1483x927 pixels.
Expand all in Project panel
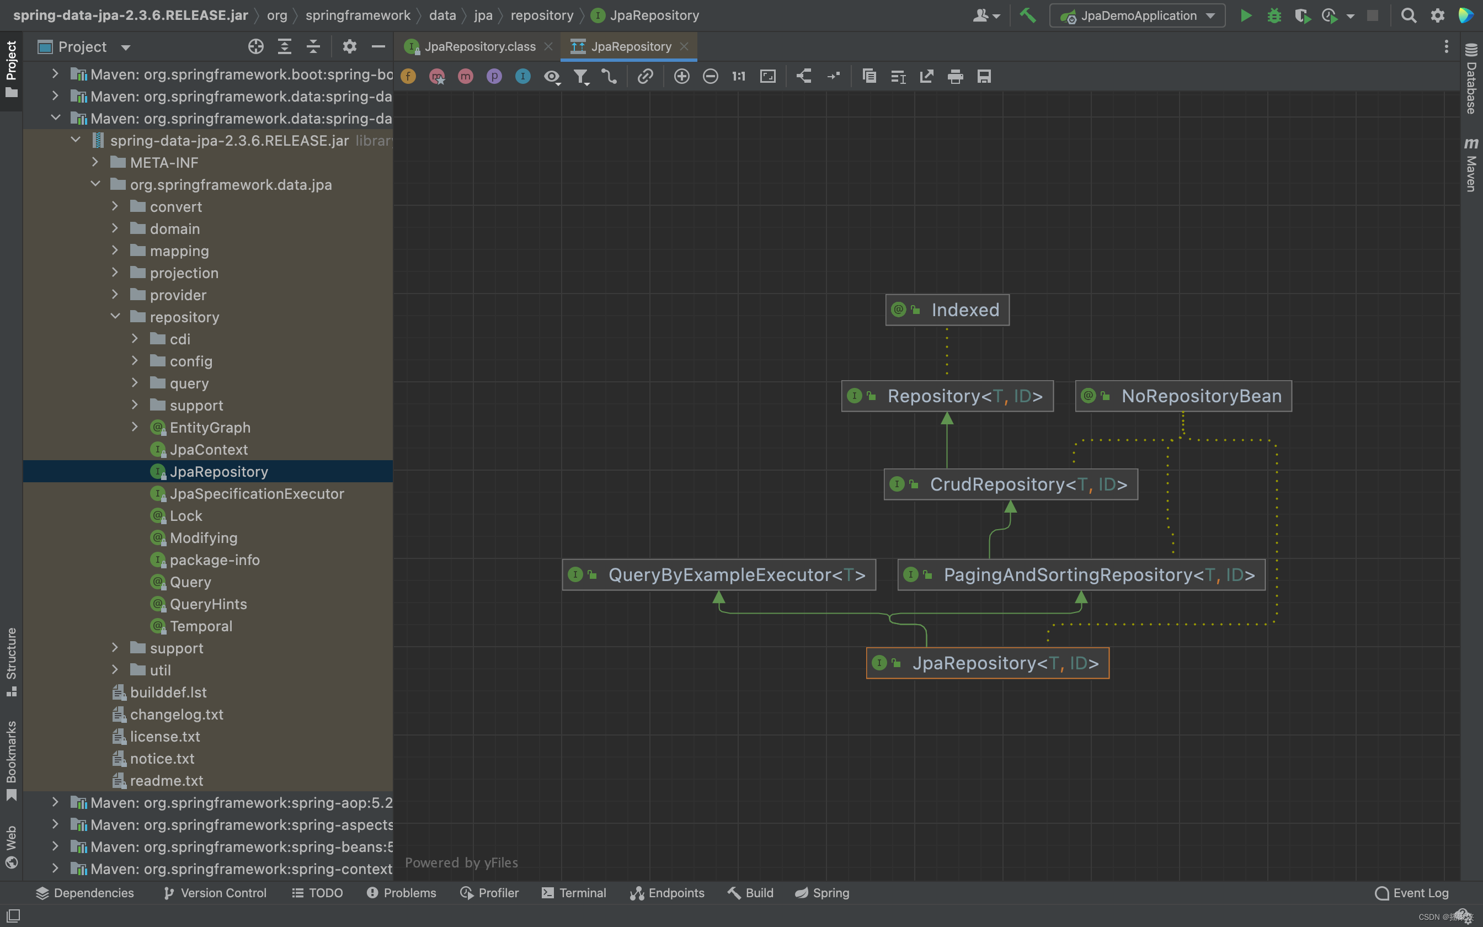[x=284, y=46]
